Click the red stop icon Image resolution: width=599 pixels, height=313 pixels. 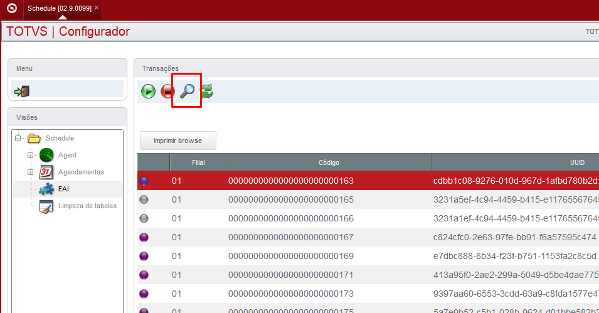pos(167,92)
